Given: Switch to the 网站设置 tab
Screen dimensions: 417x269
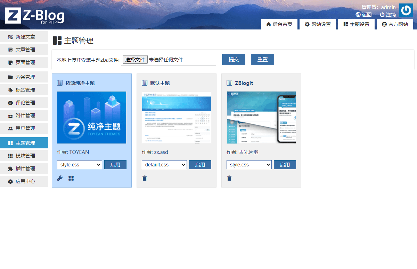Looking at the screenshot, I should coord(318,24).
